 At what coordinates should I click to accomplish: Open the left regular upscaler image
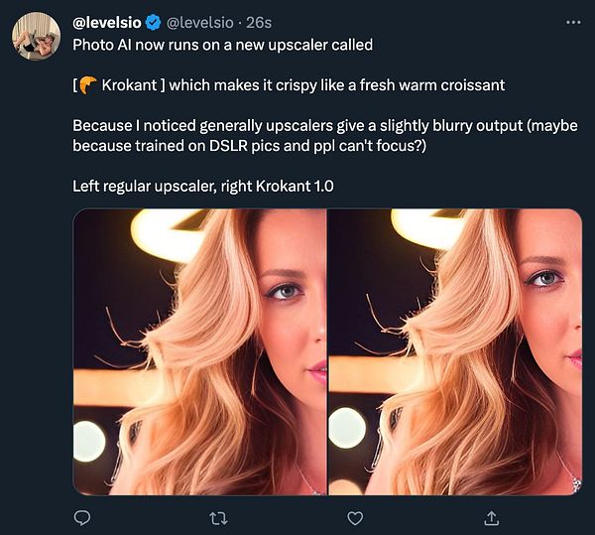[x=199, y=351]
